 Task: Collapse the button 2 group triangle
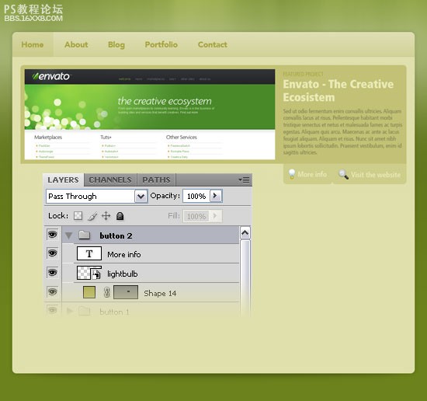(69, 235)
